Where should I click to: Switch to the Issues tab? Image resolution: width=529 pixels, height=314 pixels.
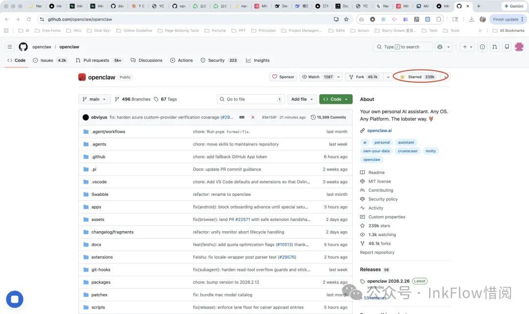[x=49, y=60]
